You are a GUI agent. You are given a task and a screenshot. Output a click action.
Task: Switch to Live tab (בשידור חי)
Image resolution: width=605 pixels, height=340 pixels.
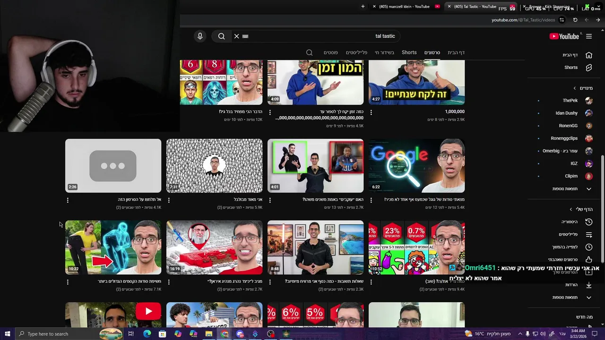384,52
